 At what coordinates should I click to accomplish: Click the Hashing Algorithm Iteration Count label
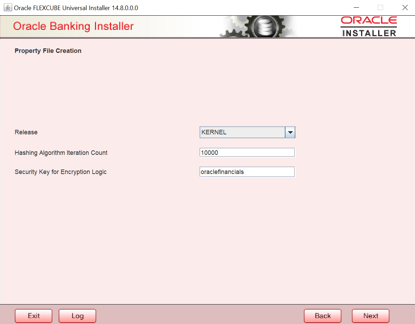point(61,153)
